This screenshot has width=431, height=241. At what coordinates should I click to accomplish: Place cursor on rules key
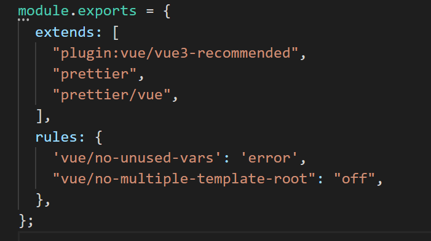[57, 137]
